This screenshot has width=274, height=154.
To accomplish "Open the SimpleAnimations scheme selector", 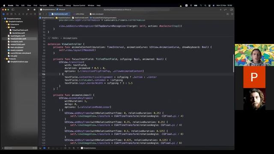I will [48, 9].
